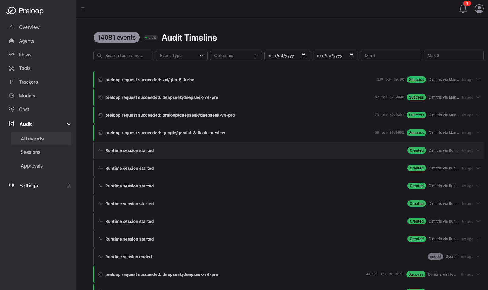Click 'Dimitris via Flo...' actor text
Screen dimensions: 488x290
(x=442, y=274)
